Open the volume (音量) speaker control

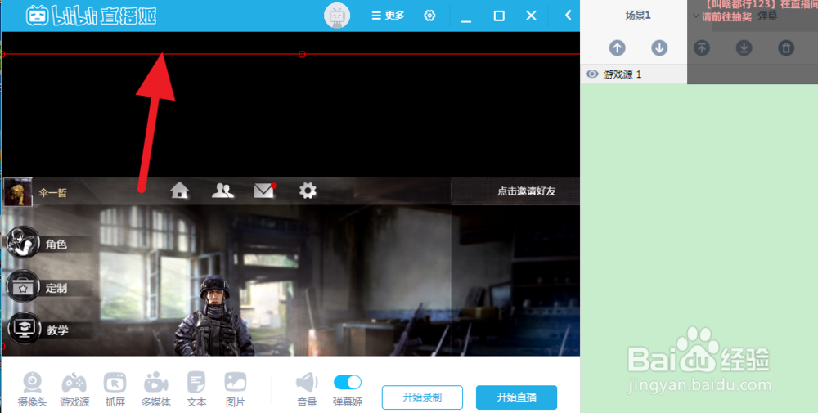307,389
